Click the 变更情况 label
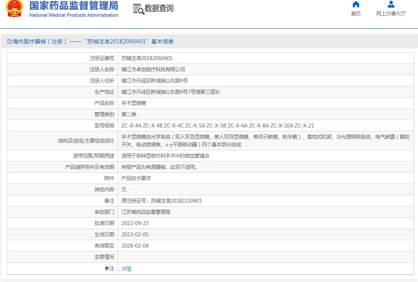Viewport: 418px width, 282px height. pos(104,257)
